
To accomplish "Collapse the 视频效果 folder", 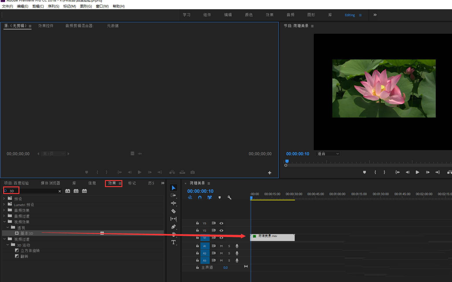I will pos(4,222).
